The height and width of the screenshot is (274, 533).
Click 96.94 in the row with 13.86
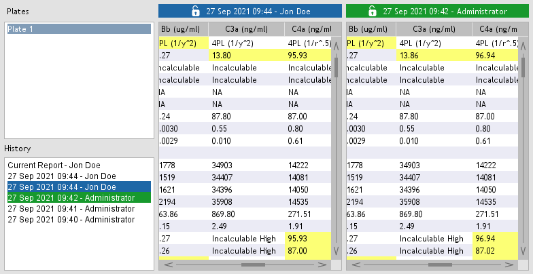point(495,56)
